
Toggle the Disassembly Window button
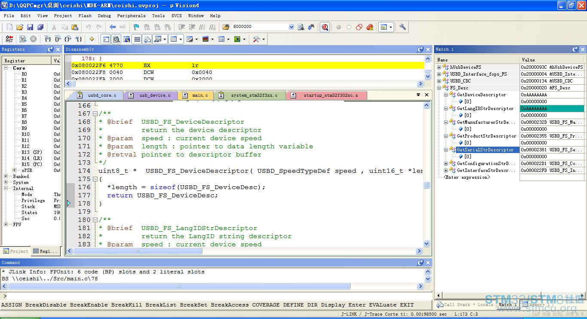tap(116, 39)
